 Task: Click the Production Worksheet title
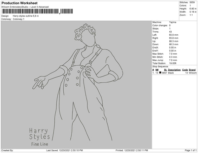click(x=19, y=3)
